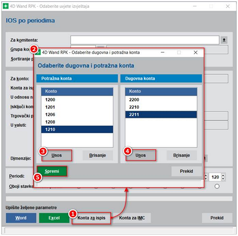238x236 pixels.
Task: Export report with the Word button
Action: [21, 218]
